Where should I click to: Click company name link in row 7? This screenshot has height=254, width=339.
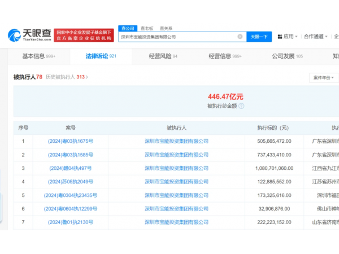(x=176, y=222)
